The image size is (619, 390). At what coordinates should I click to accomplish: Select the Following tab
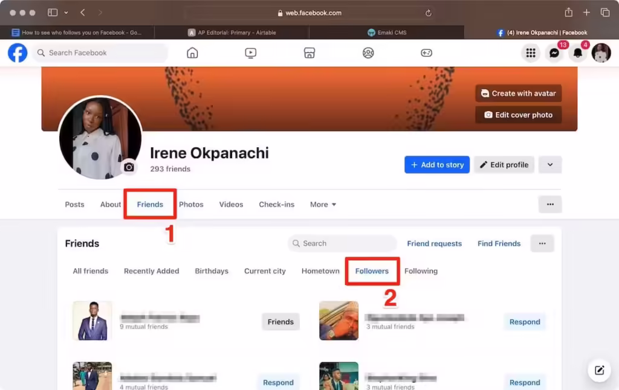coord(421,271)
